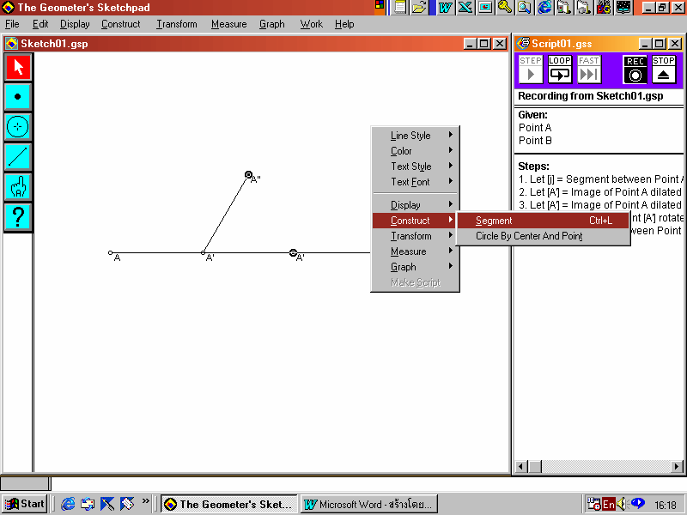
Task: Open the Construct menu in the menu bar
Action: tap(121, 24)
